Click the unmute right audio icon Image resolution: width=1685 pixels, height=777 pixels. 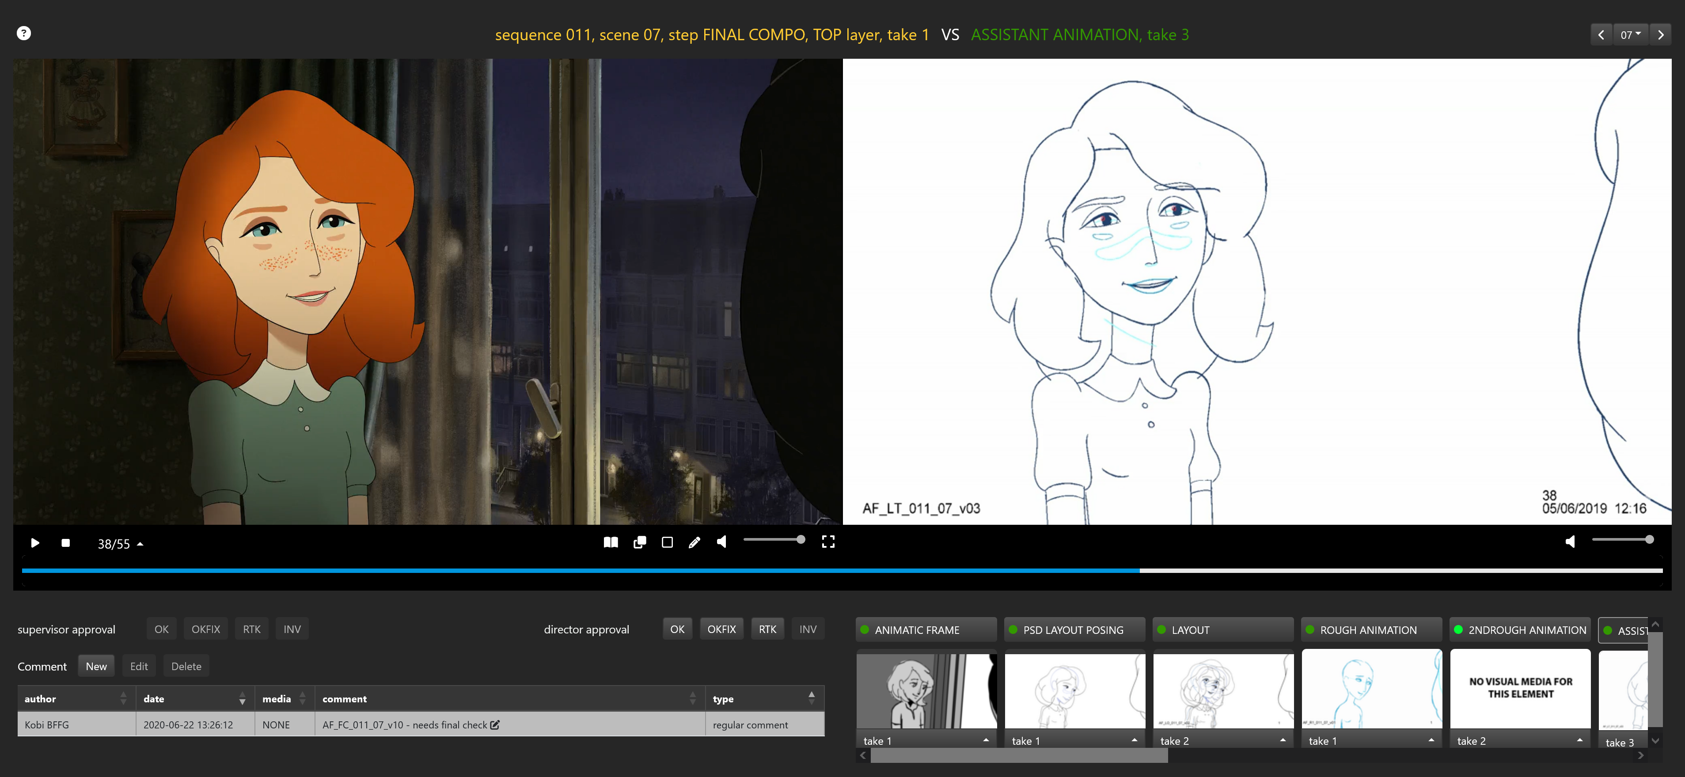point(1571,542)
